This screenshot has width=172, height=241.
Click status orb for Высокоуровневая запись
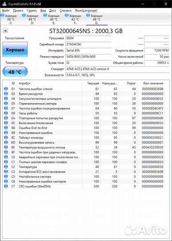point(6,142)
